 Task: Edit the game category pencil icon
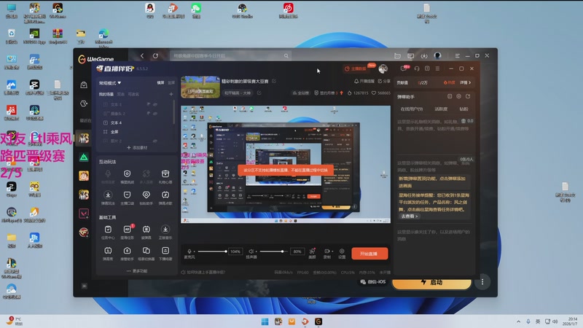click(x=259, y=93)
